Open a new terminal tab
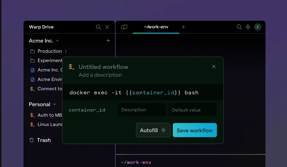Viewport: 287px width, 167px height. point(183,27)
